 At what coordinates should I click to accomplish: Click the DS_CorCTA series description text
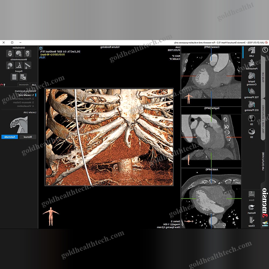[60, 51]
